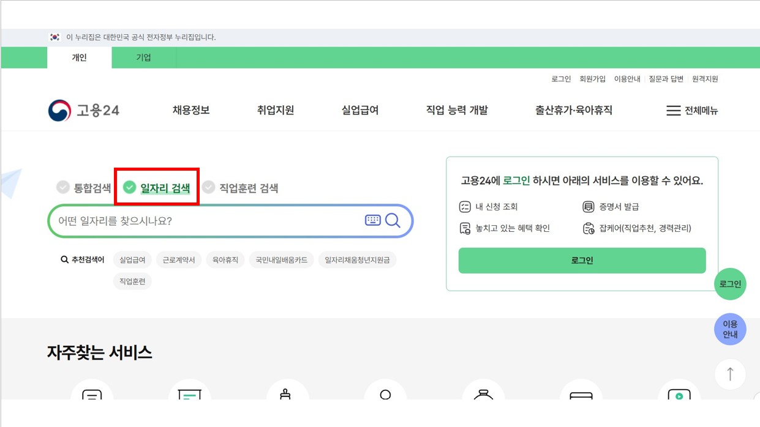This screenshot has width=760, height=427.
Task: Click the 국민내일배움카드 keyword chip
Action: [282, 260]
